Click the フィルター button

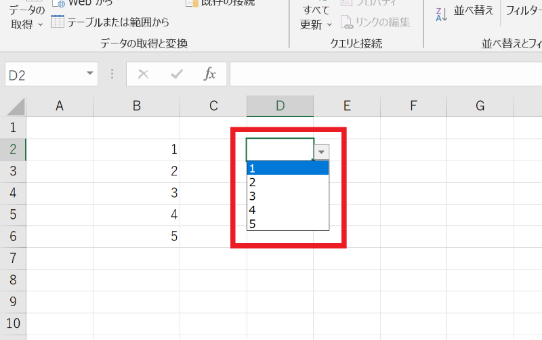523,10
